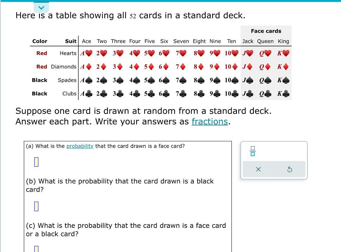The image size is (341, 252).
Task: Open the probability definition link
Action: (80, 146)
